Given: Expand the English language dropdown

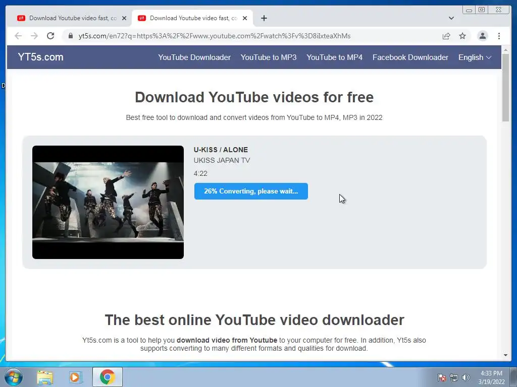Looking at the screenshot, I should click(x=475, y=57).
